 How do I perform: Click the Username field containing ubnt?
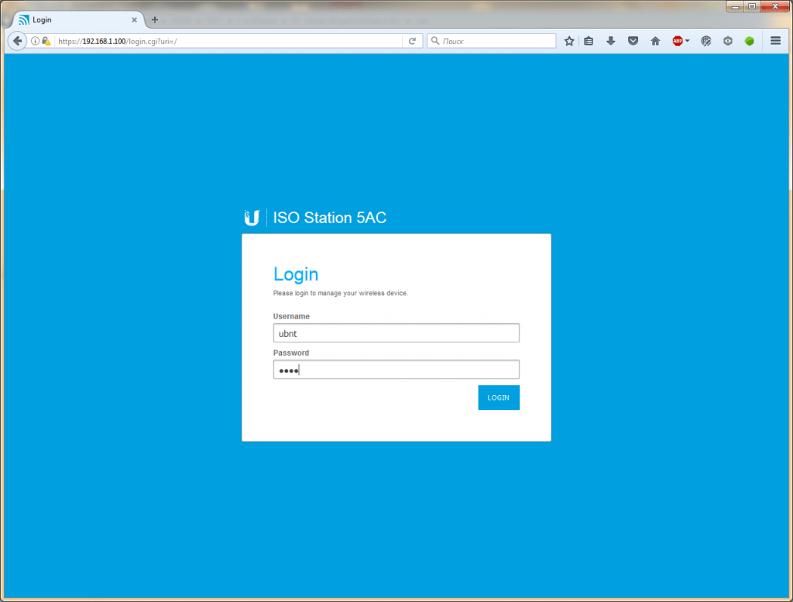(396, 333)
